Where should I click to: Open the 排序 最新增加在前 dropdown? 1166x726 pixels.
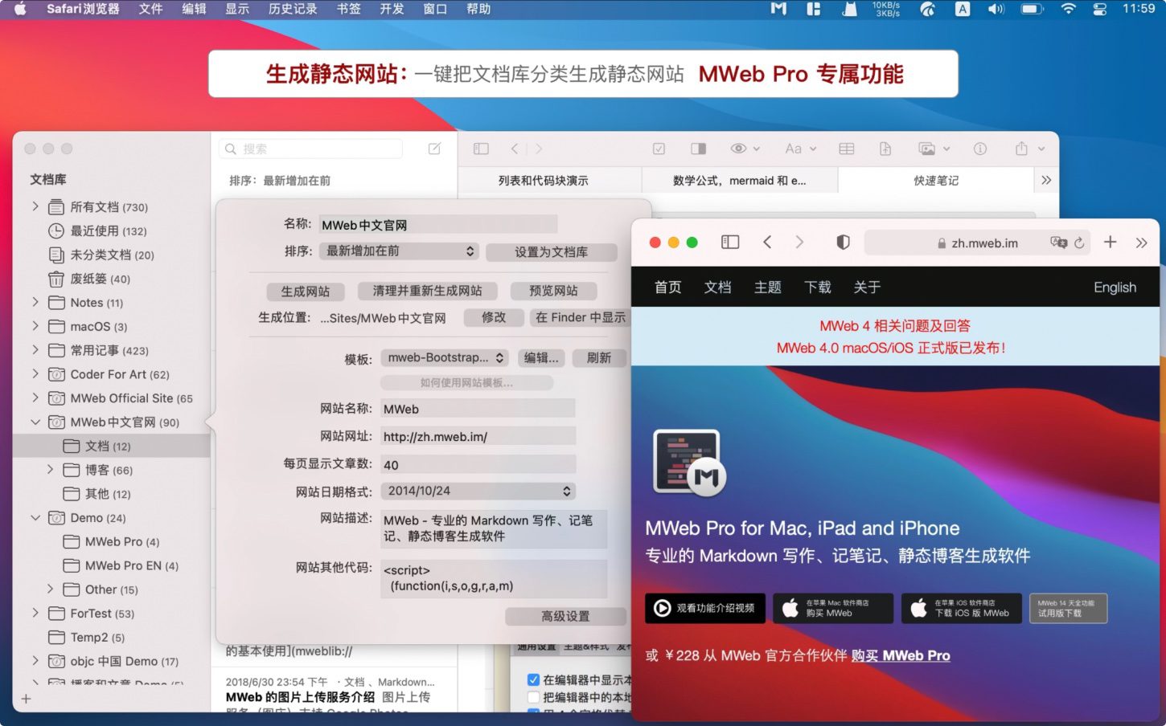click(400, 251)
